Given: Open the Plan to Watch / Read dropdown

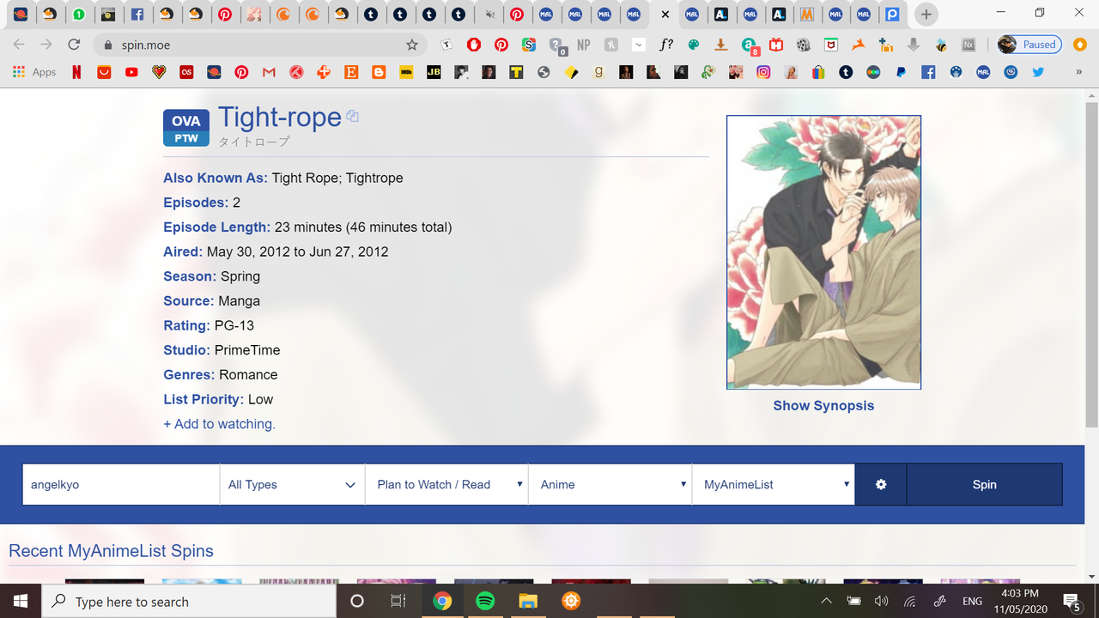Looking at the screenshot, I should coord(446,485).
